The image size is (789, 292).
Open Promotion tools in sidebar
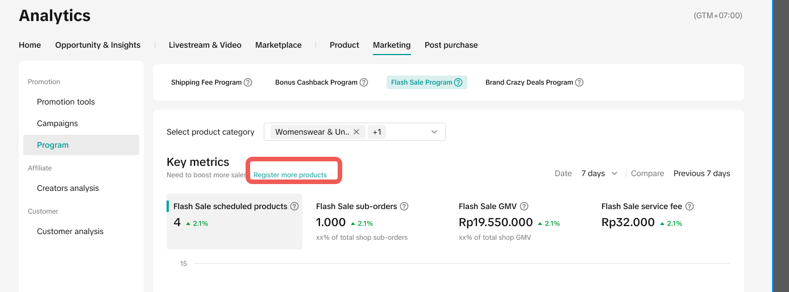66,102
